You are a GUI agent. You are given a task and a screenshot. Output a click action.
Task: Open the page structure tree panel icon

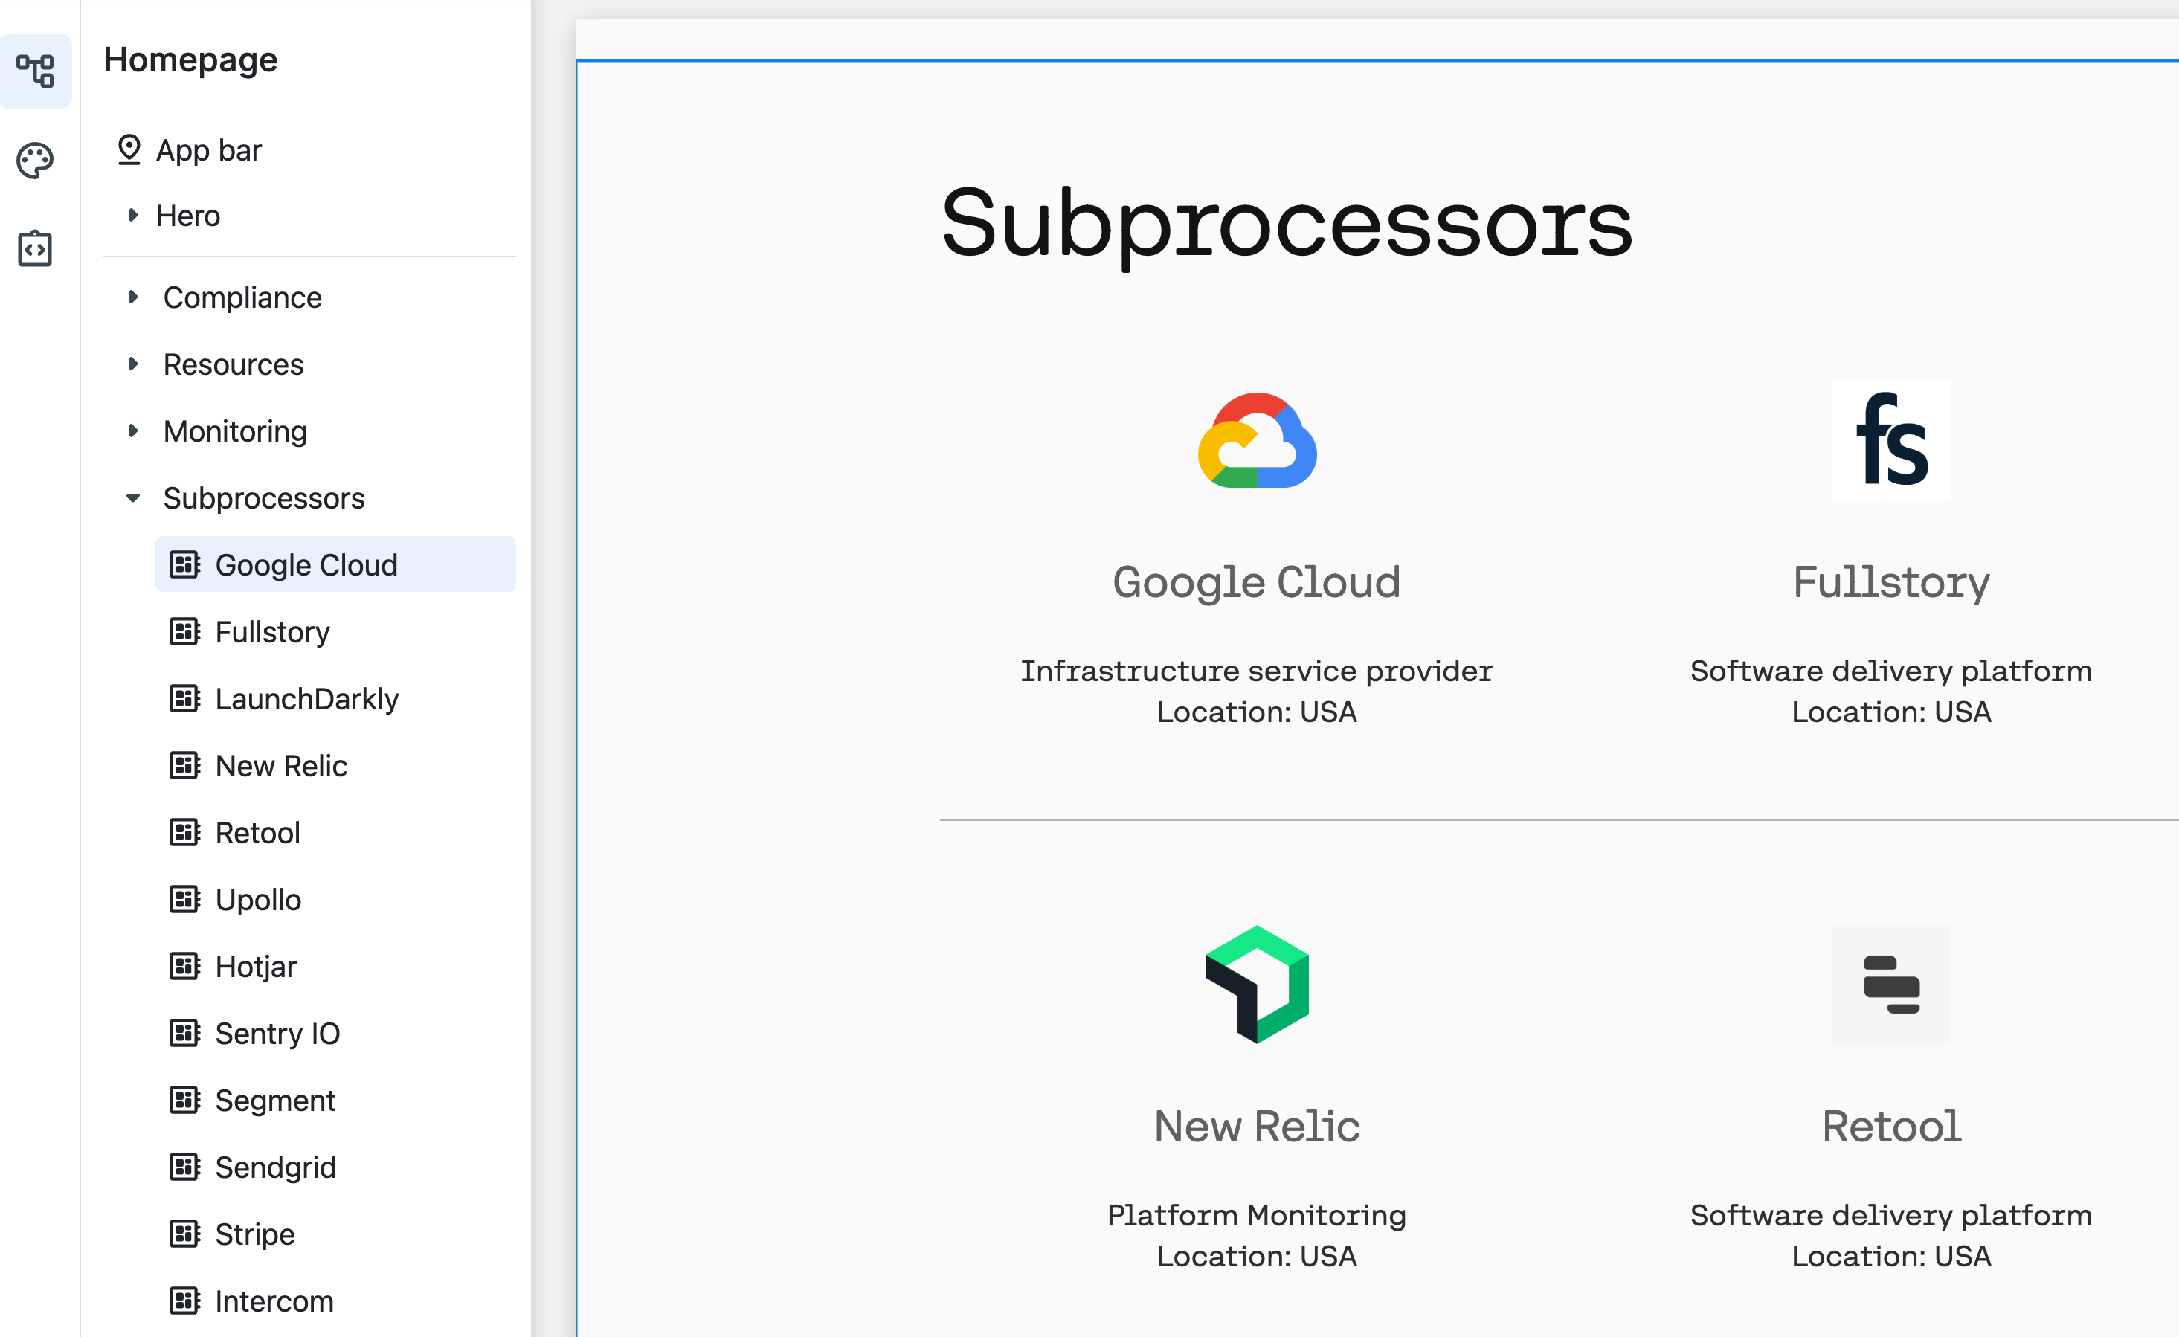click(36, 71)
